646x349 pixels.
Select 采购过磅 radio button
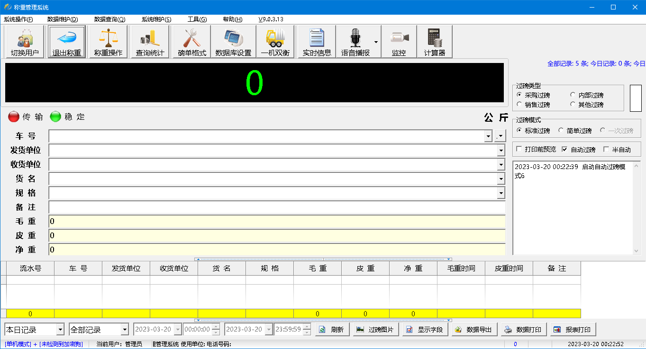click(533, 95)
